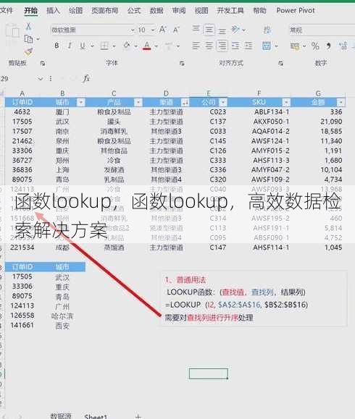Middle-align cell contents
Viewport: 355px width, 419px height.
coord(209,30)
